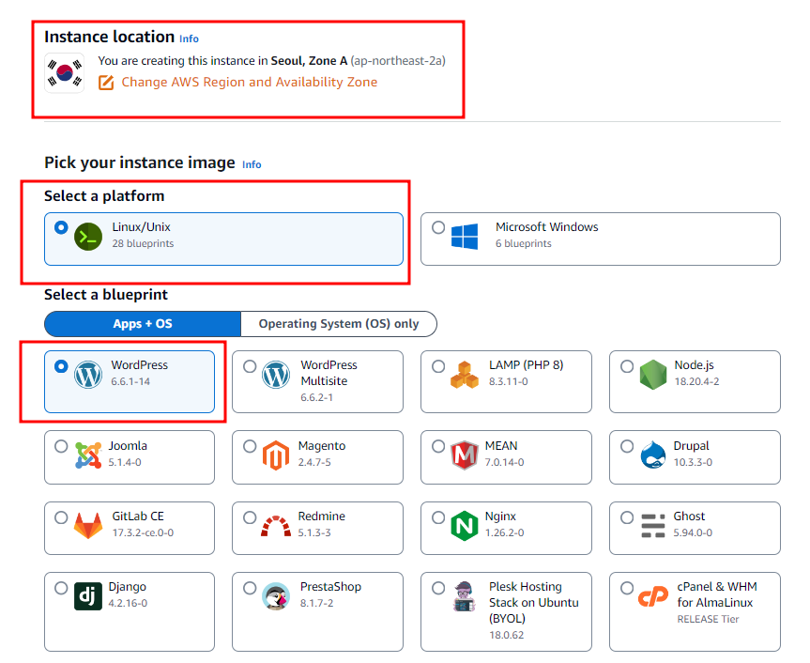Image resolution: width=810 pixels, height=663 pixels.
Task: Click the edit pencil icon beside Change AWS Region
Action: (106, 82)
